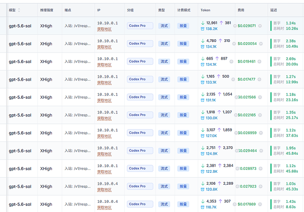Image resolution: width=304 pixels, height=212 pixels.
Task: Click the input token count 3,107
Action: tap(211, 130)
